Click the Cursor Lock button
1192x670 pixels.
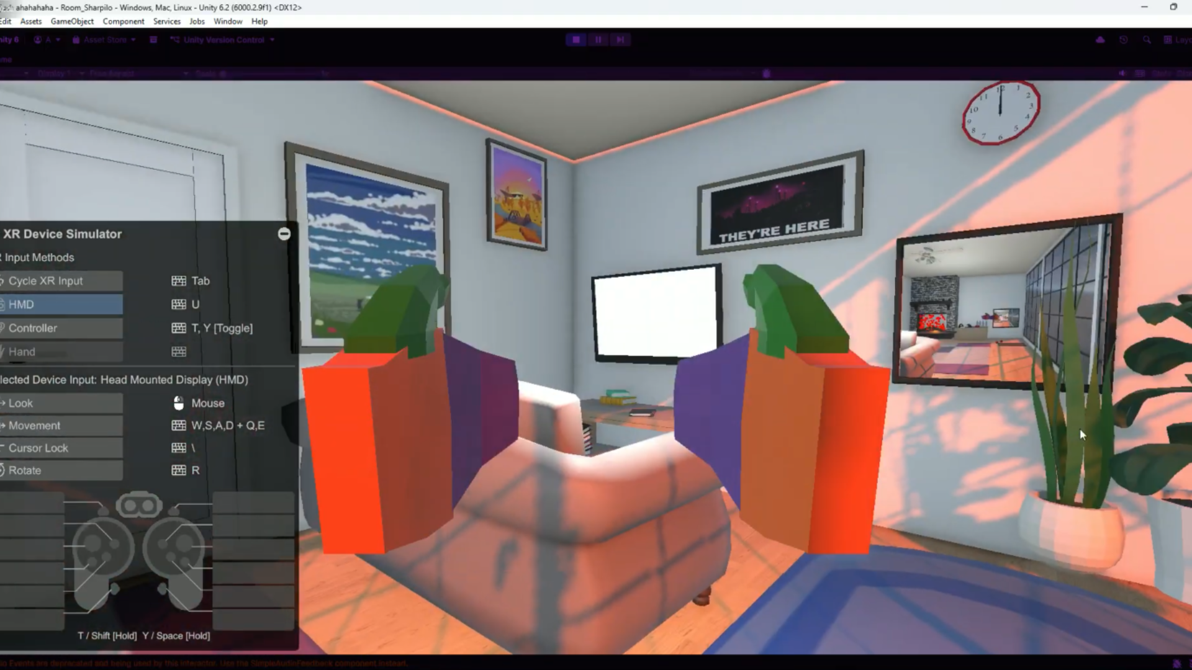tap(61, 448)
